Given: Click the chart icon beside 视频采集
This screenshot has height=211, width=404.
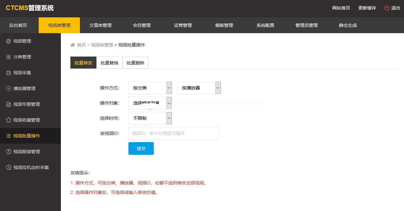Looking at the screenshot, I should click(9, 73).
